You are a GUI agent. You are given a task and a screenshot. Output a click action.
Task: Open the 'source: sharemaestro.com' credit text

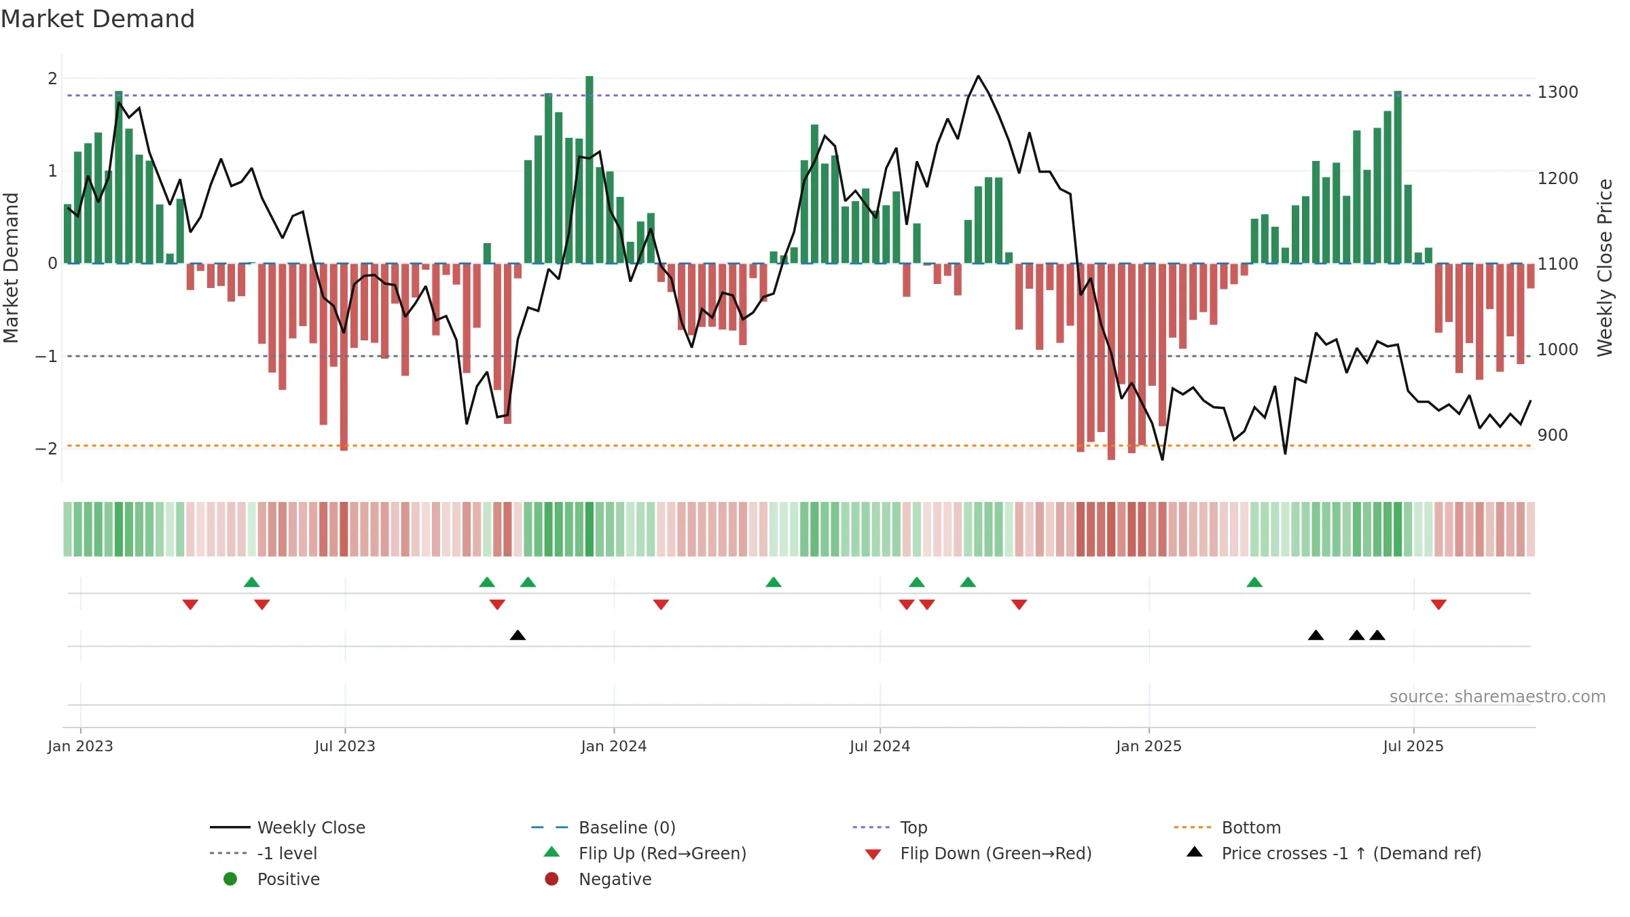1498,696
